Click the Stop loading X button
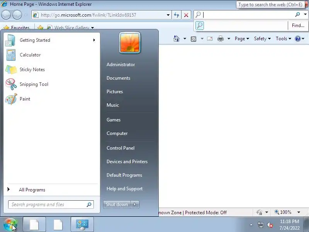This screenshot has height=232, width=309. [186, 15]
